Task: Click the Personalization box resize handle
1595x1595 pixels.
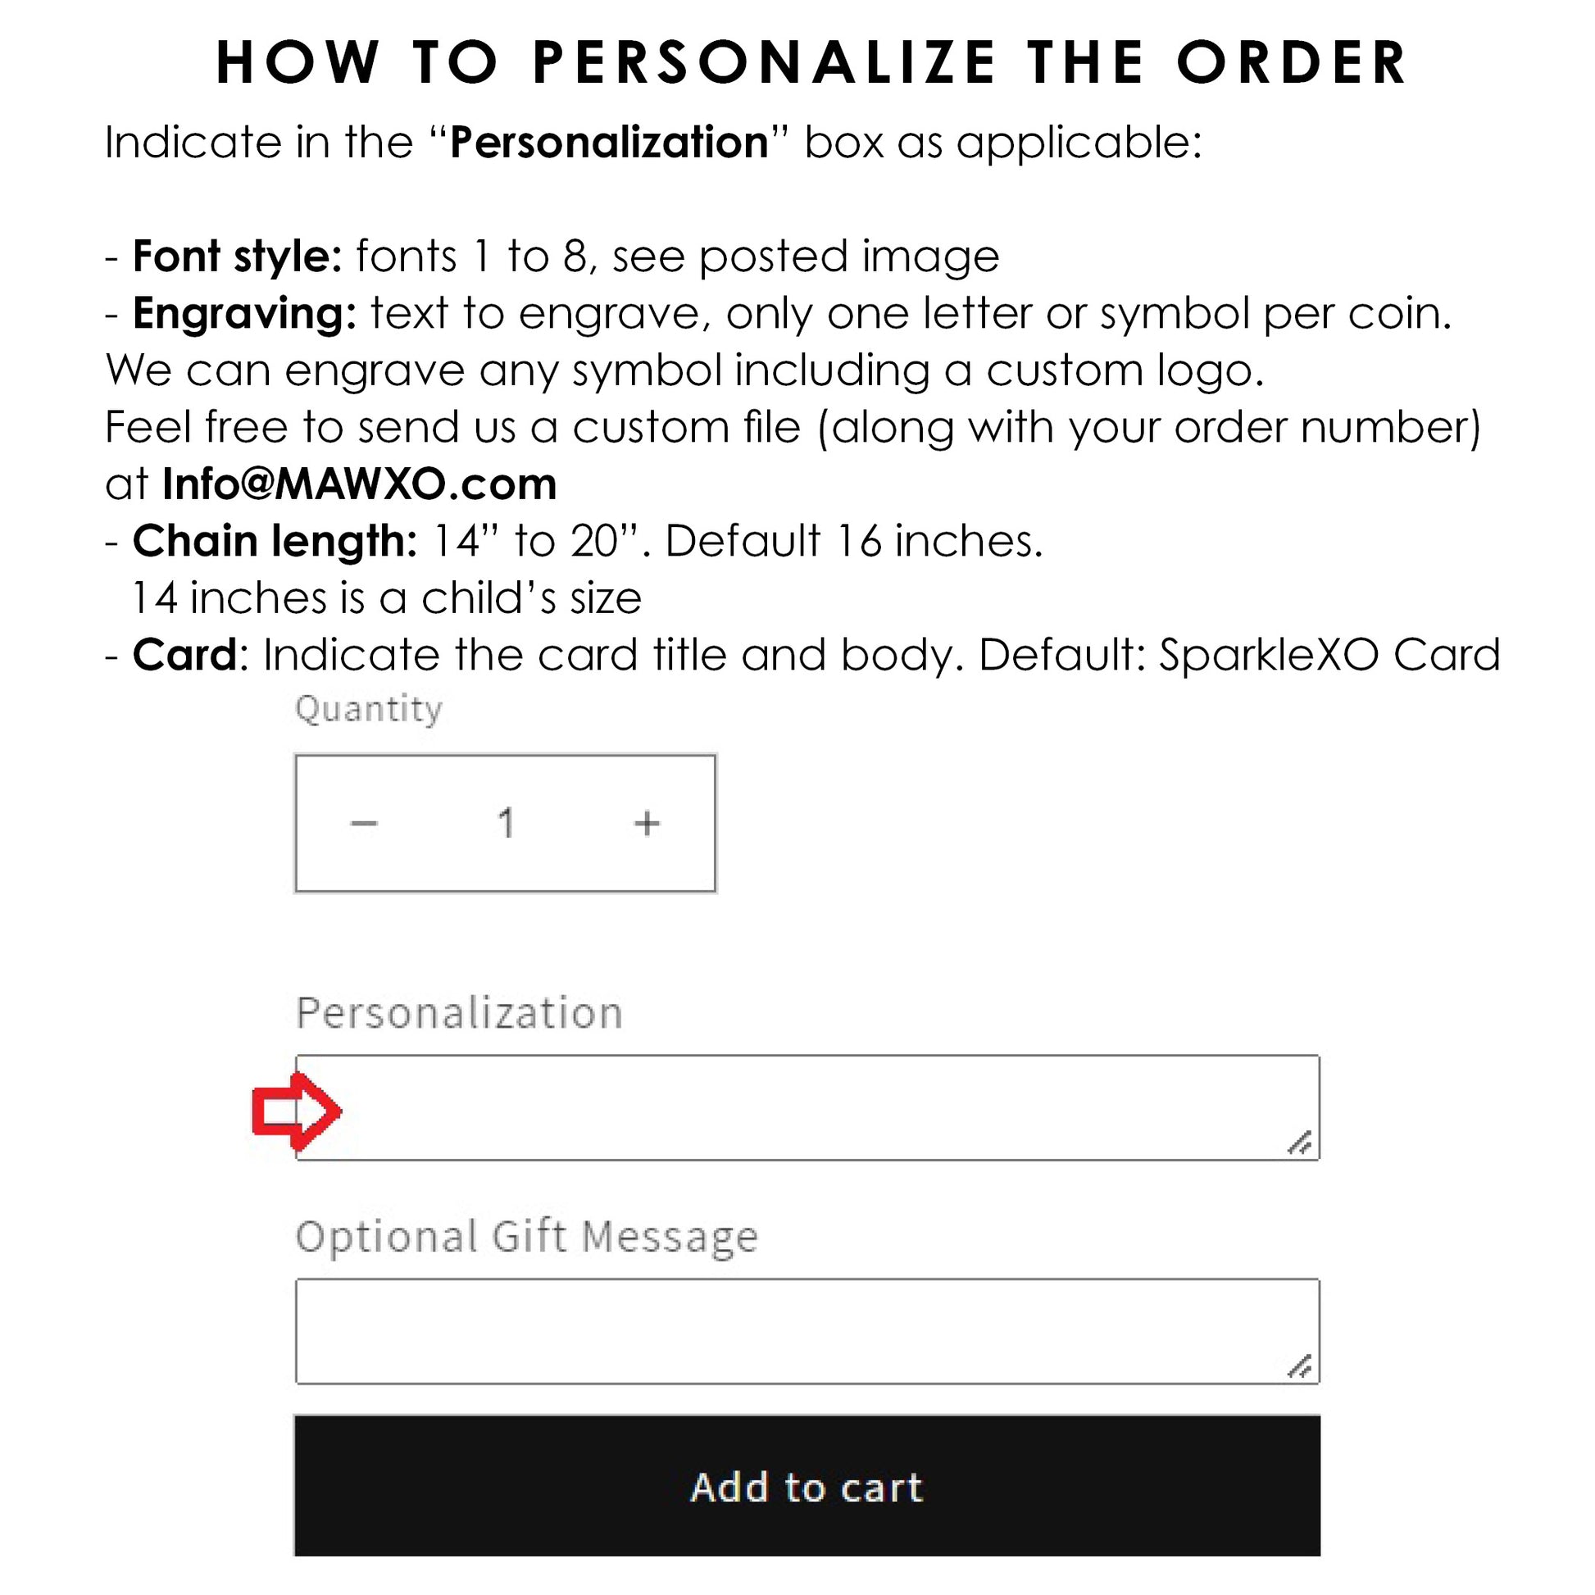Action: 1299,1143
